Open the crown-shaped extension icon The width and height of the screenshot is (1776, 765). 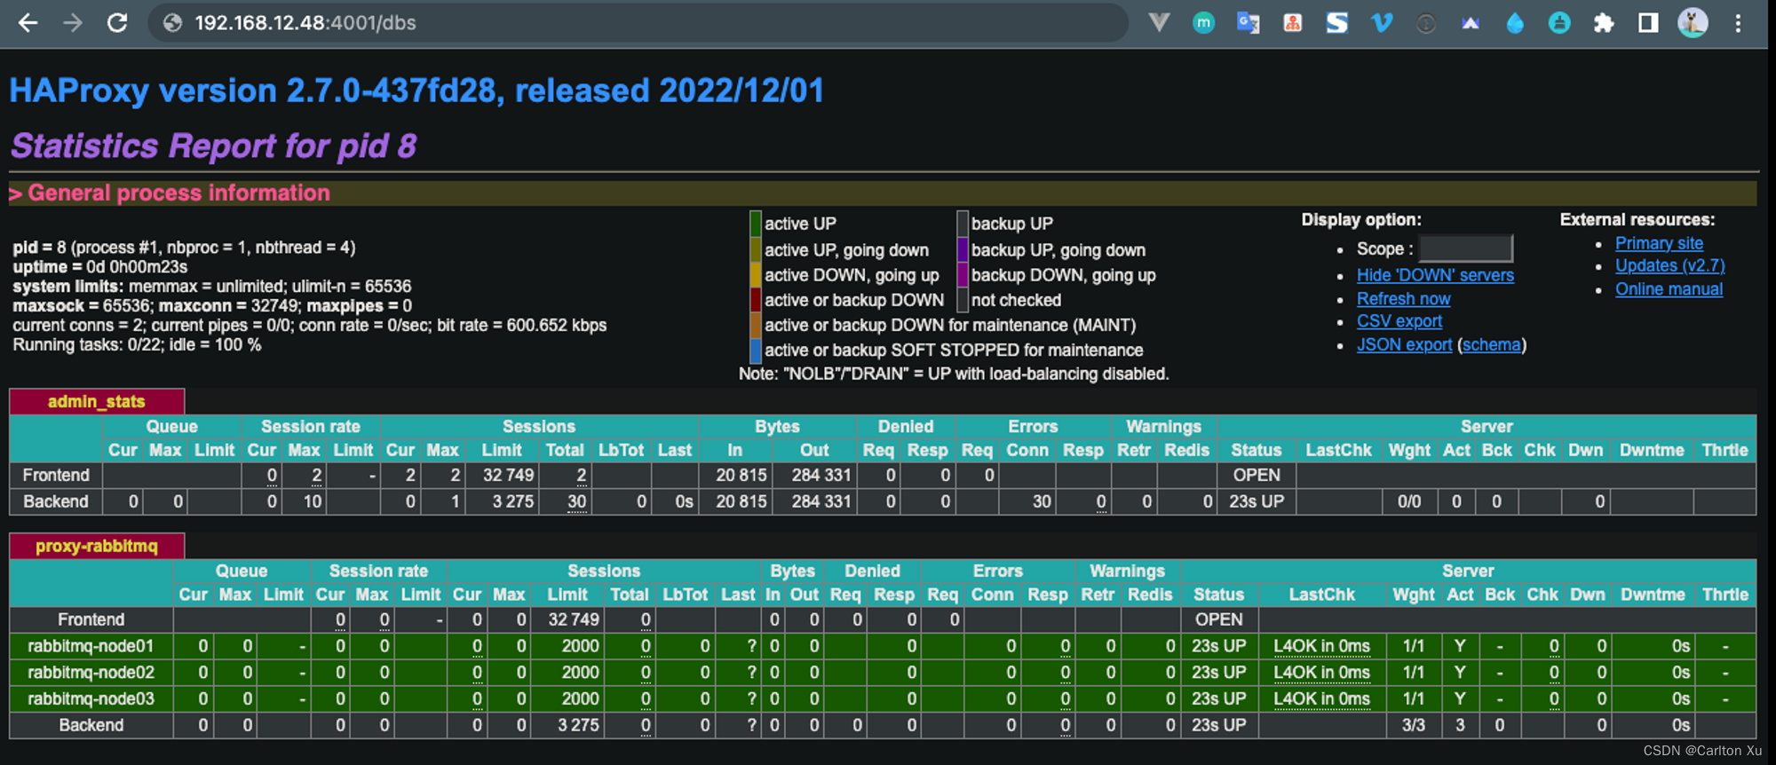[1471, 24]
